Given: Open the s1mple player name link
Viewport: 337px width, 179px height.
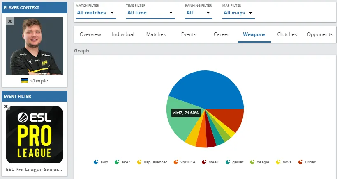Looking at the screenshot, I should [x=39, y=81].
